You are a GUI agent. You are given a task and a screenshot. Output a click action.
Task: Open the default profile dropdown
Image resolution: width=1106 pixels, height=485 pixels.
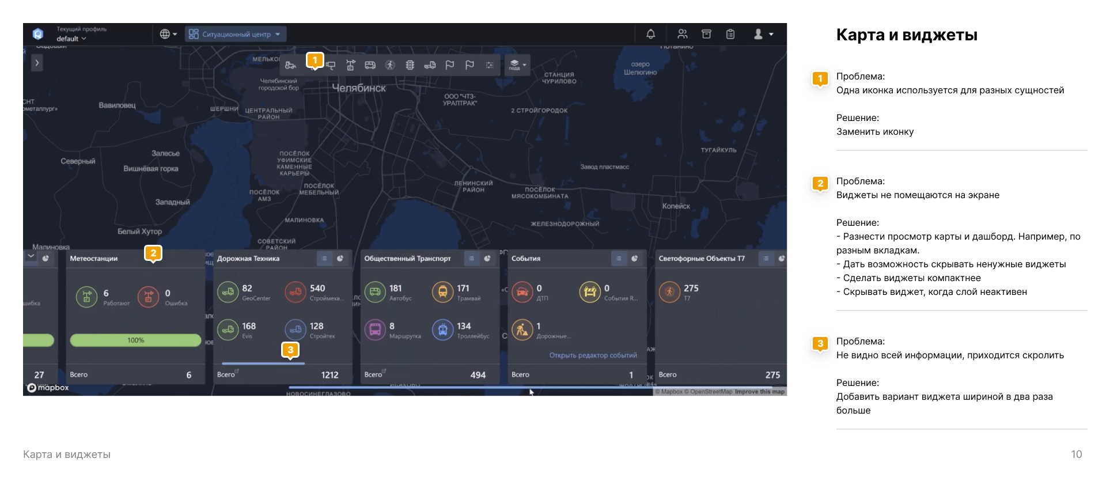(x=71, y=39)
